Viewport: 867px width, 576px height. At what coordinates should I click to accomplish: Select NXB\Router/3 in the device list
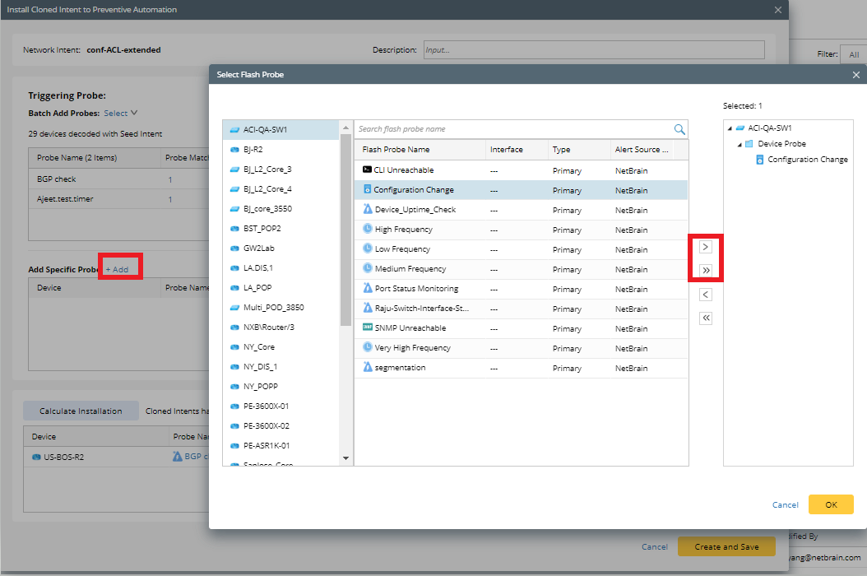tap(280, 327)
